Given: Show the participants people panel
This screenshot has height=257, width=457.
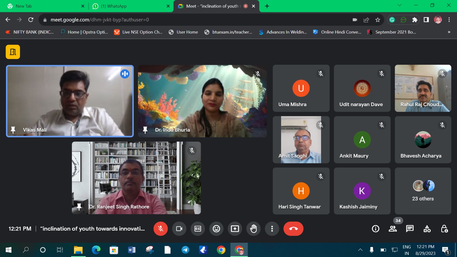Looking at the screenshot, I should (393, 229).
